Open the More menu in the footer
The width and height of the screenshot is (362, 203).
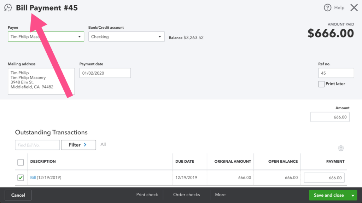pyautogui.click(x=220, y=195)
